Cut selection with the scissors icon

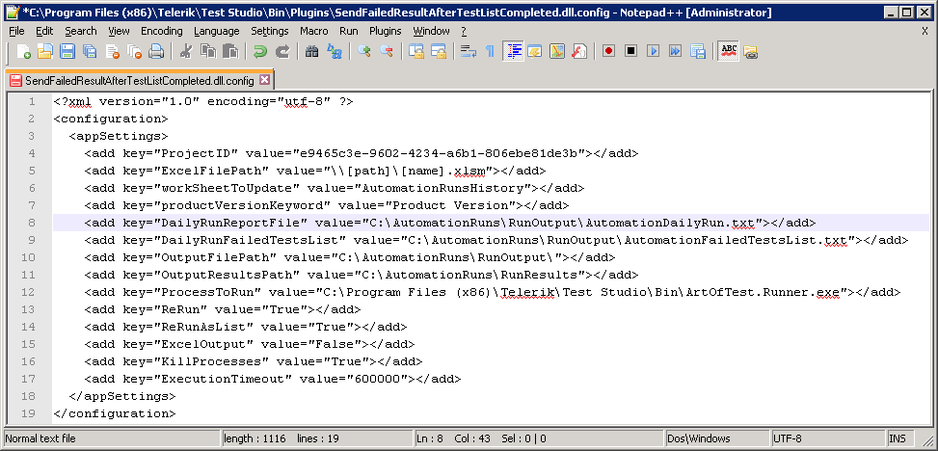tap(185, 51)
